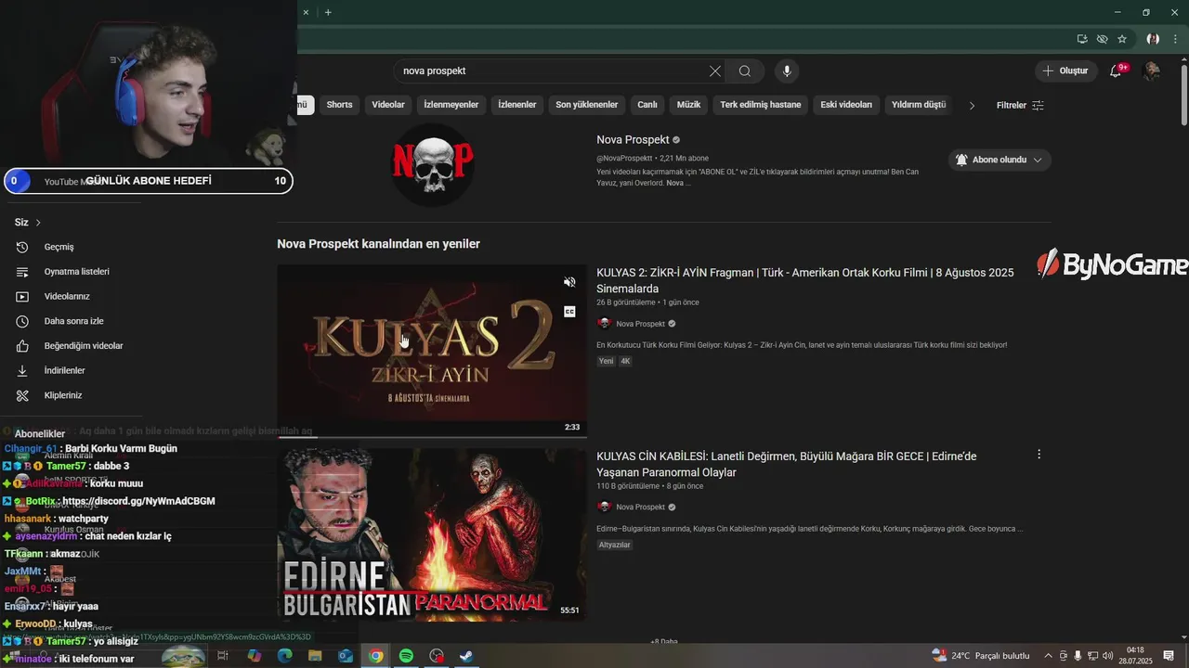Click the 4K badge under Kulyas 2

[x=625, y=361]
